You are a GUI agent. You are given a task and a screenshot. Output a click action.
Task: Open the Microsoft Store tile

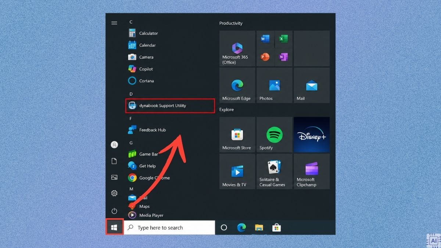pos(237,135)
